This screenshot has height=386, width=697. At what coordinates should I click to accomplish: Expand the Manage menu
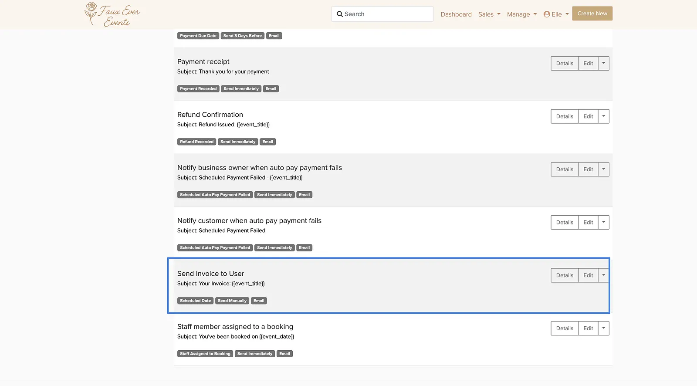coord(522,14)
